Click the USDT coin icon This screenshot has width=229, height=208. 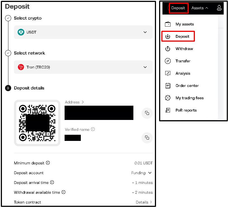21,32
